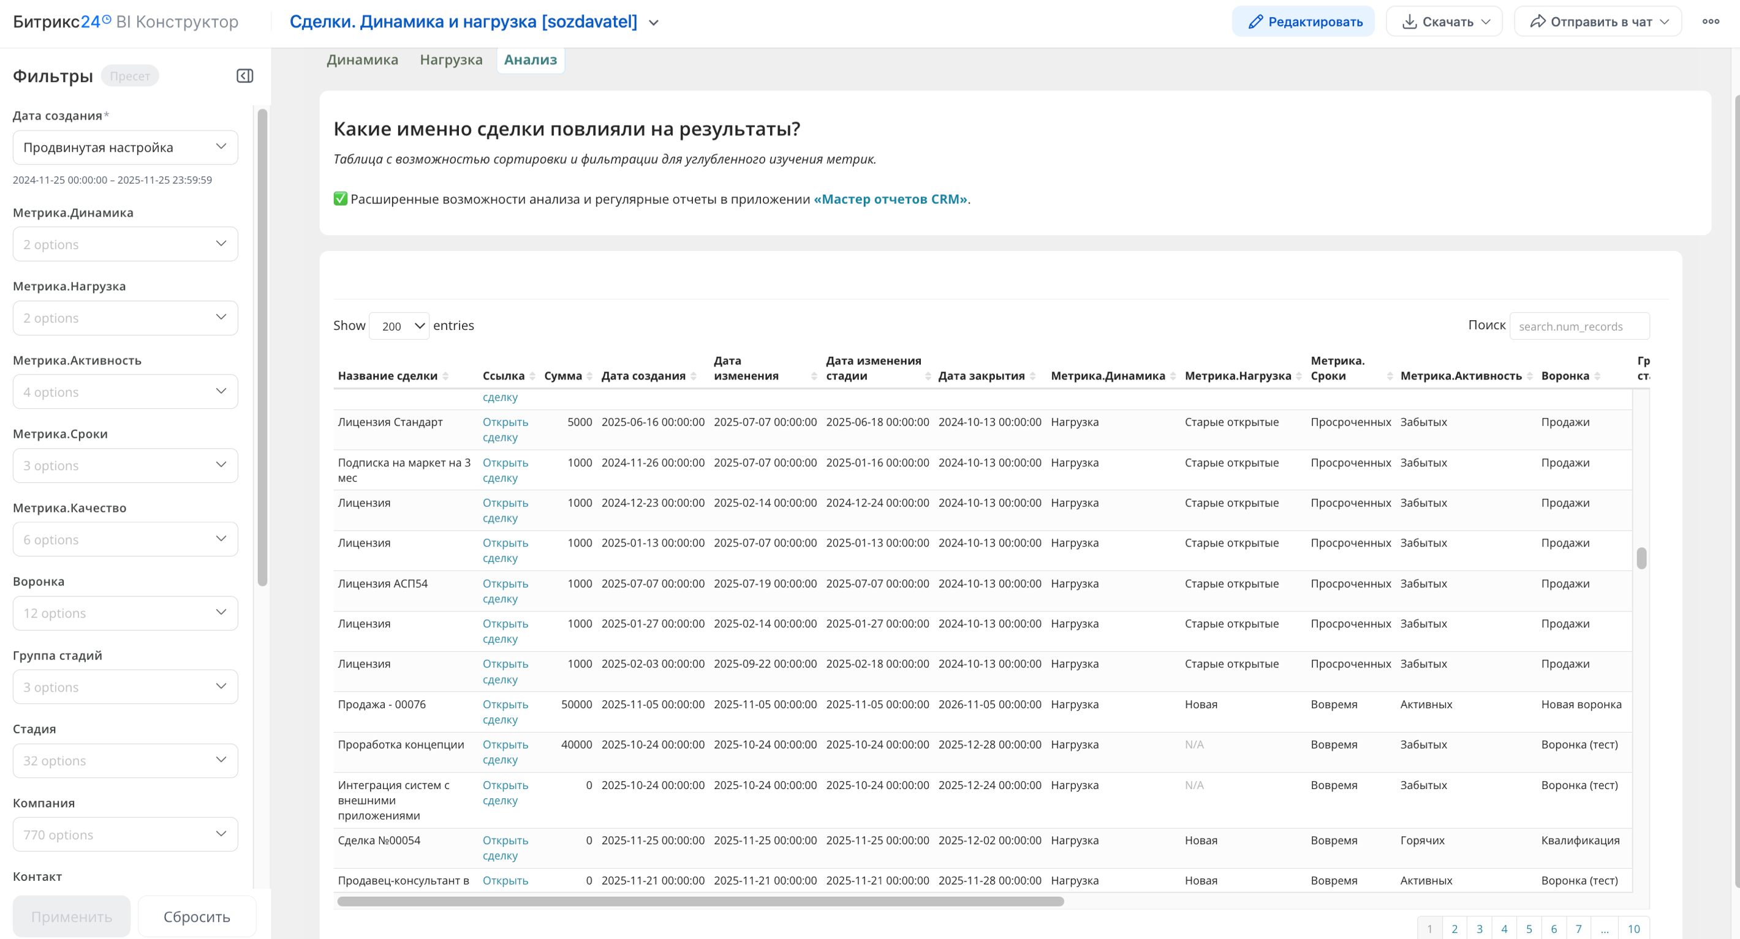The width and height of the screenshot is (1740, 939).
Task: Open the Скачать download menu
Action: click(x=1444, y=21)
